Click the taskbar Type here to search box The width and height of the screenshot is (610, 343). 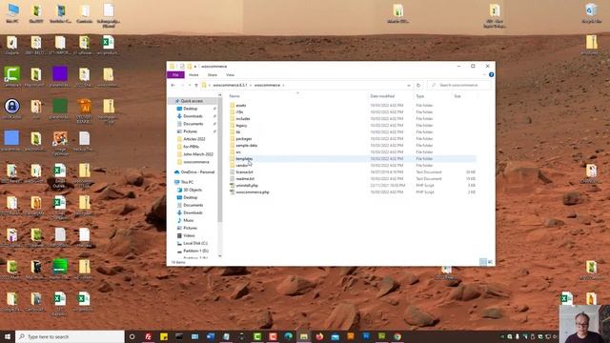[70, 336]
